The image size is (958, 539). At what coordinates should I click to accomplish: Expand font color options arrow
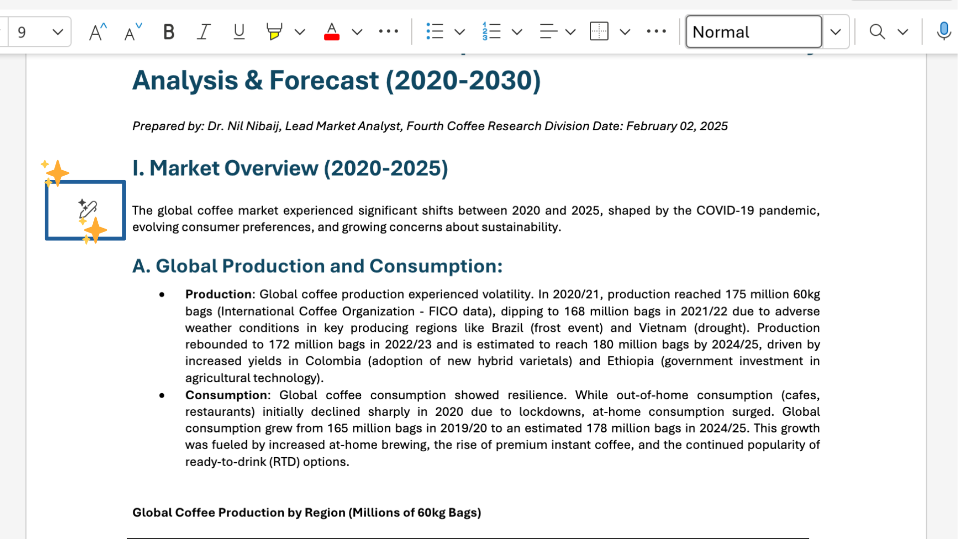(x=357, y=32)
